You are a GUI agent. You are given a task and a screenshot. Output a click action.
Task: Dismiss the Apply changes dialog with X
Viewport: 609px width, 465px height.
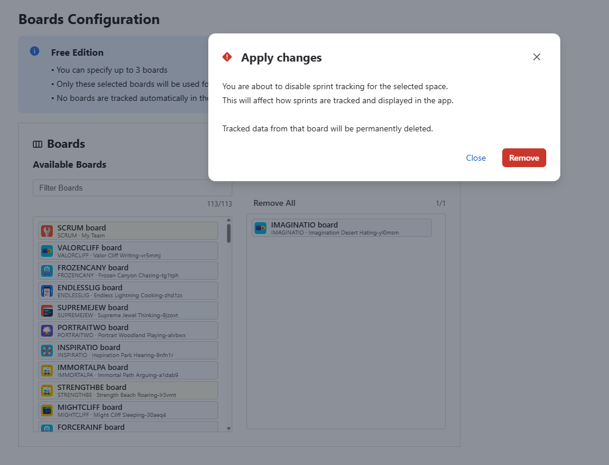click(537, 57)
